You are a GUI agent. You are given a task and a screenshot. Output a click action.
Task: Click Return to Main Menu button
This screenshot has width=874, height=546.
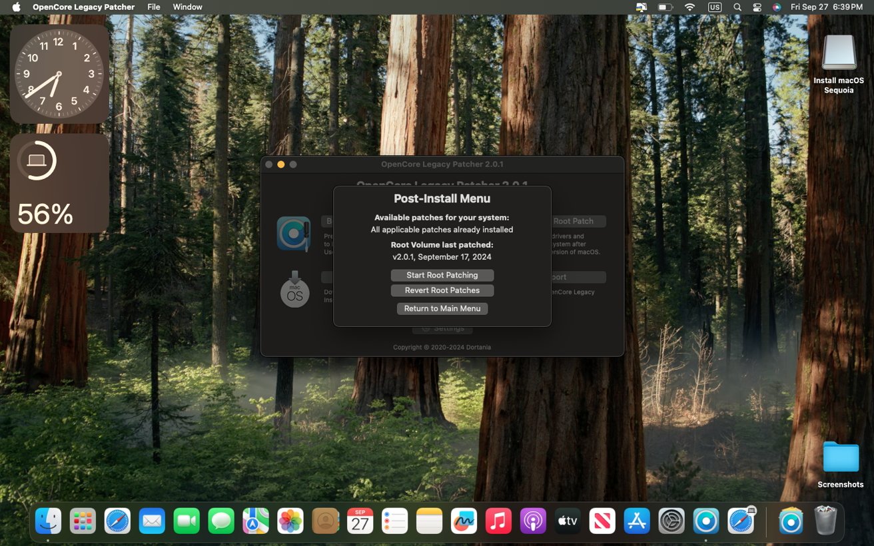(442, 308)
